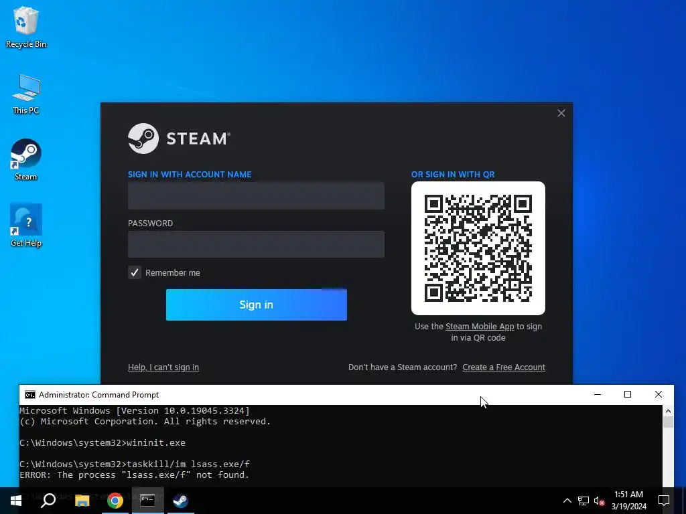Close the Command Prompt window

point(658,394)
